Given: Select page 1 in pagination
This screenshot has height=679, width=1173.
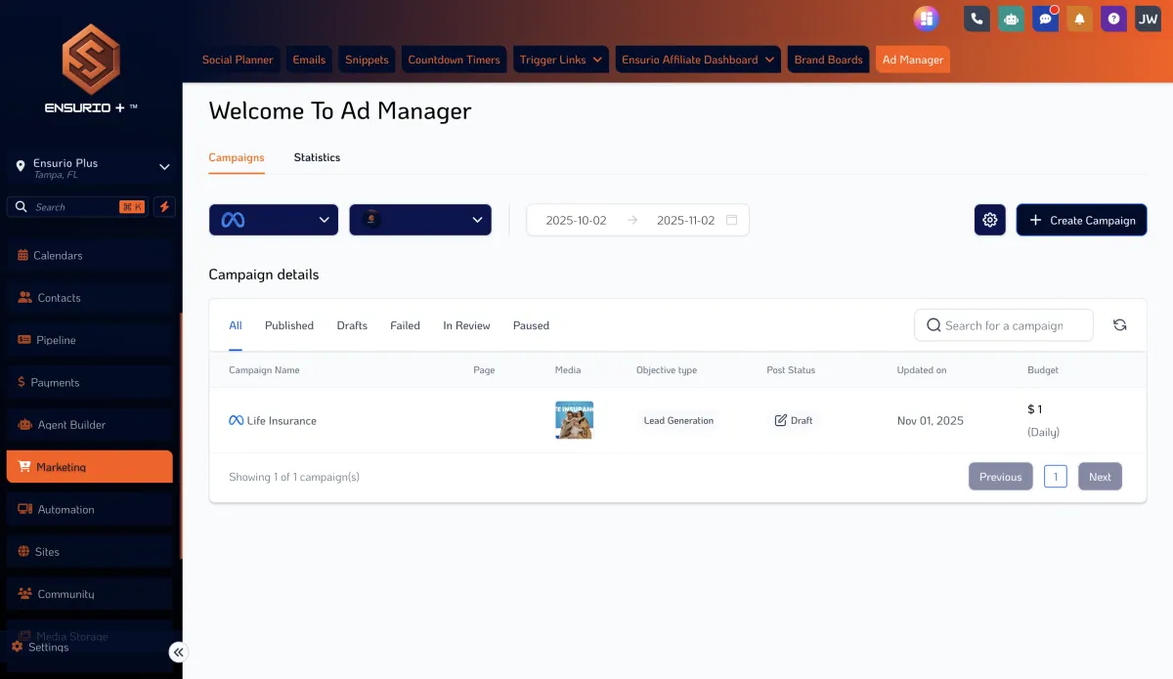Looking at the screenshot, I should pyautogui.click(x=1055, y=477).
